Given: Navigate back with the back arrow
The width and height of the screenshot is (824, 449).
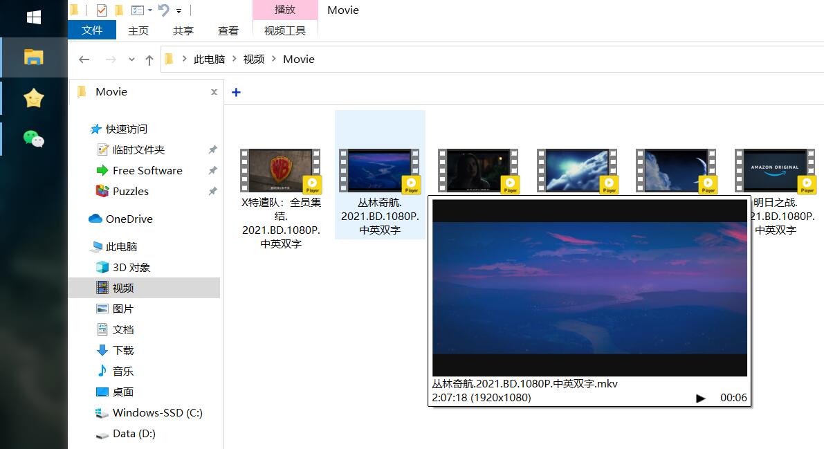Looking at the screenshot, I should 84,59.
